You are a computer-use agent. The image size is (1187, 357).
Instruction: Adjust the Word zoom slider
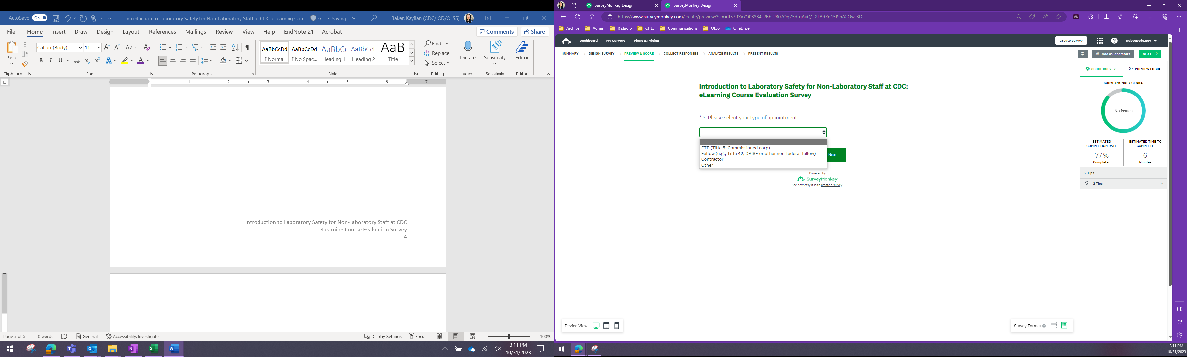tap(509, 336)
